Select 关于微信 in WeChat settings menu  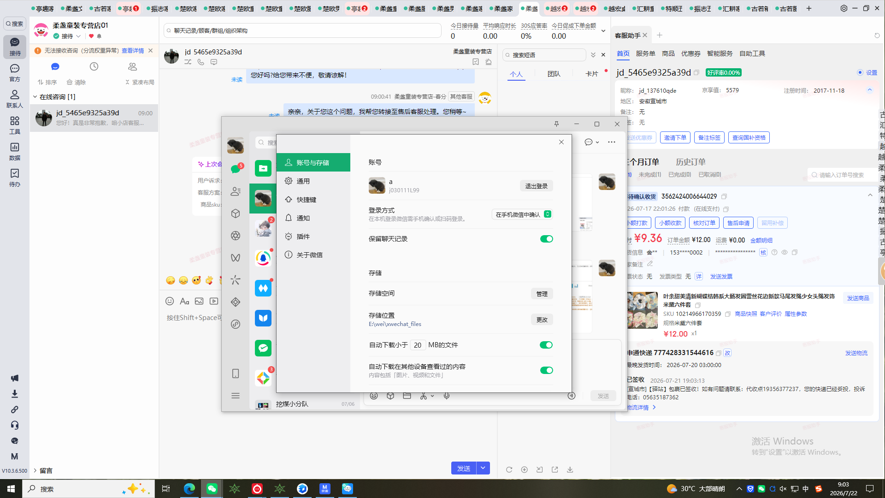pos(313,255)
